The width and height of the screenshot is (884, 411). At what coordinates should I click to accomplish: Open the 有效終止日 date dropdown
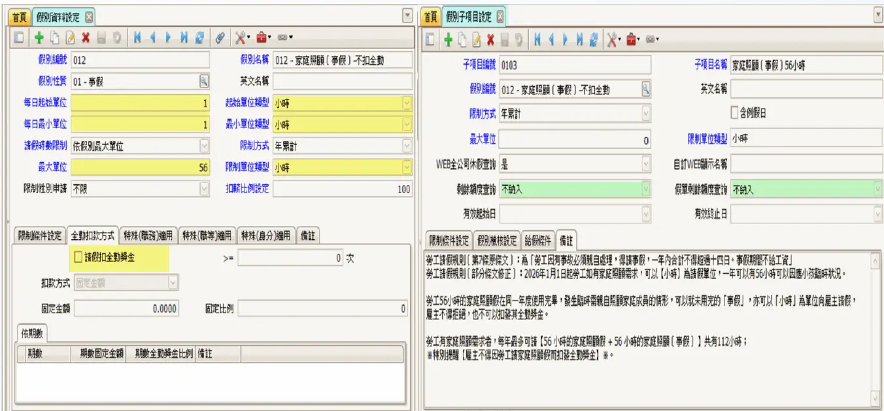877,214
